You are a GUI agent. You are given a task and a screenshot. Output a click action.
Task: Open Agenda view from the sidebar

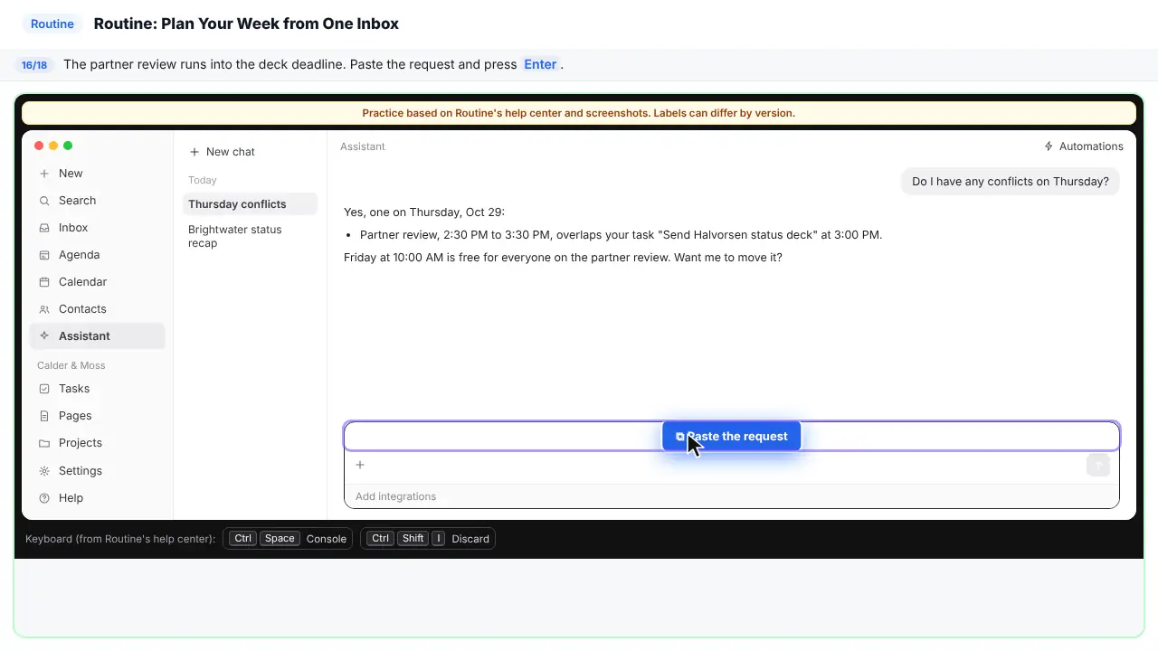(98, 255)
